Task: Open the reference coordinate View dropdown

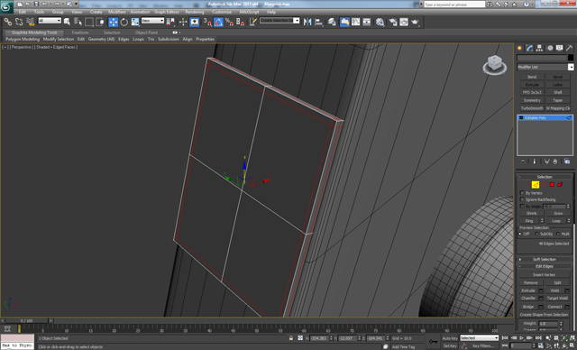Action: 152,21
